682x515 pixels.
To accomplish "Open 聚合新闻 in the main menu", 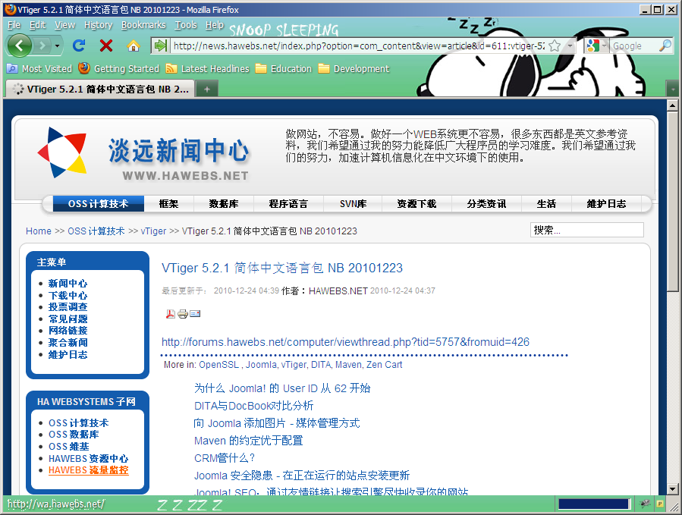I will point(68,343).
